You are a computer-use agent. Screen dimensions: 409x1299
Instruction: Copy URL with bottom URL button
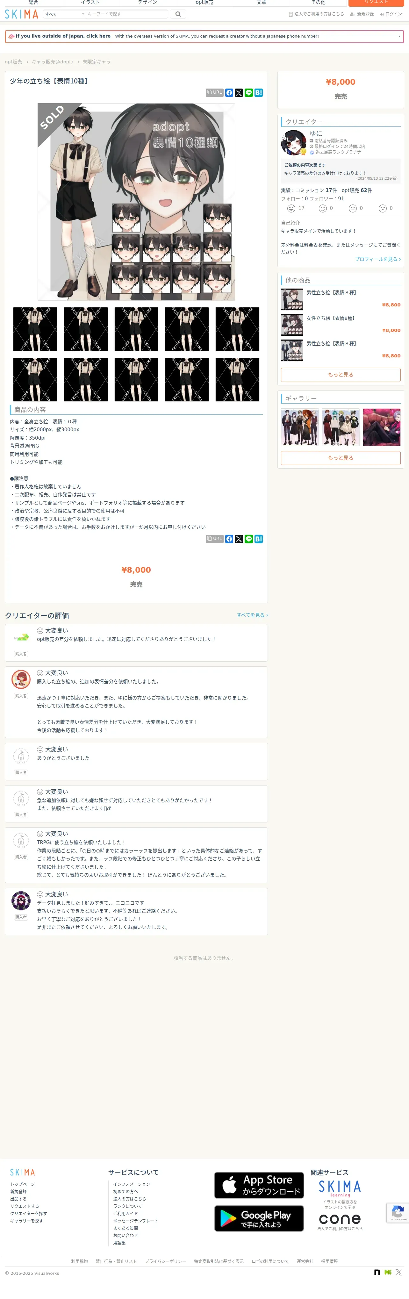pyautogui.click(x=214, y=539)
